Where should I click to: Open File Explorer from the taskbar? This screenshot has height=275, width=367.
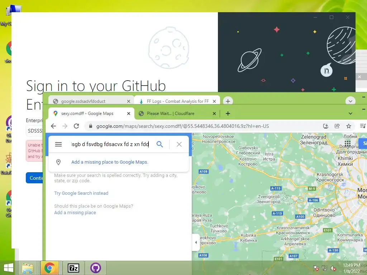coord(28,268)
